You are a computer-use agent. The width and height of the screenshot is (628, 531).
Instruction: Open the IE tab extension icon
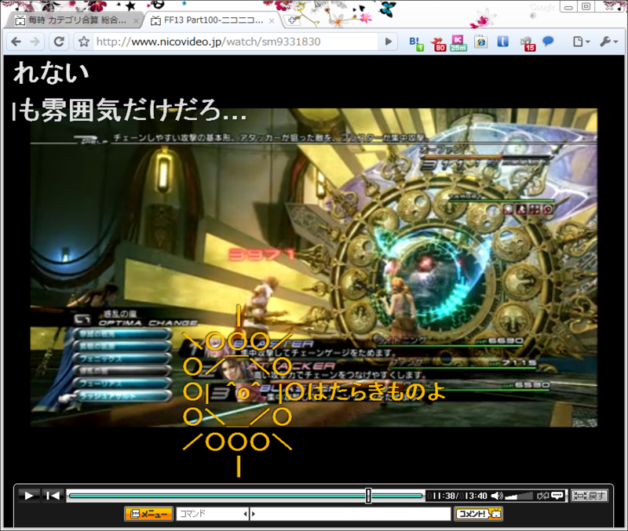(x=480, y=42)
